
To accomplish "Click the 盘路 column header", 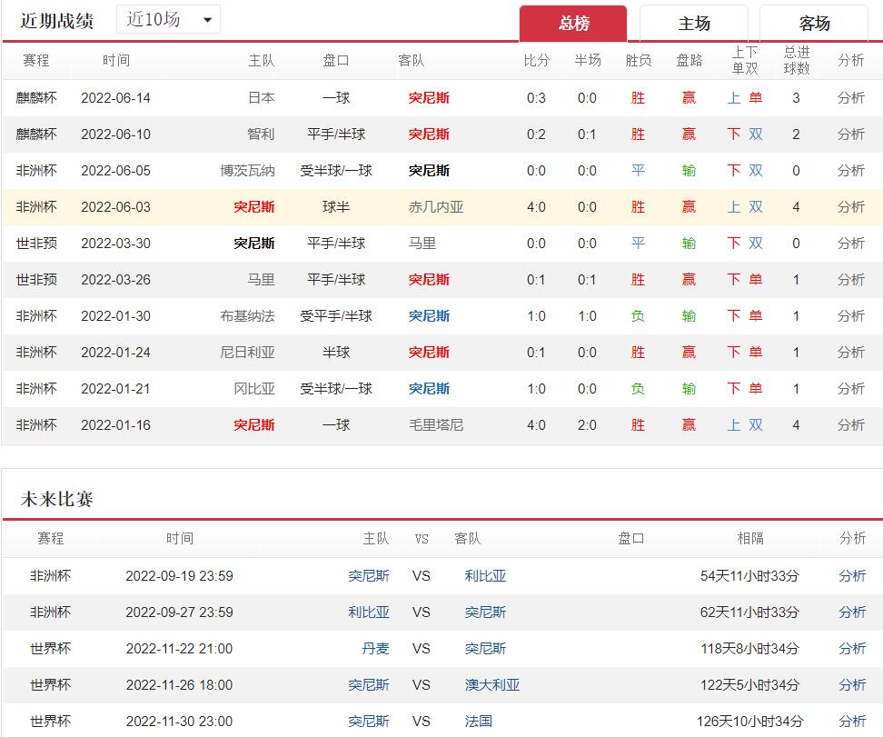I will coord(690,60).
